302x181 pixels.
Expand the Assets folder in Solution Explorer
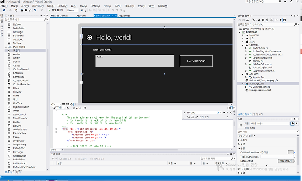pos(242,41)
